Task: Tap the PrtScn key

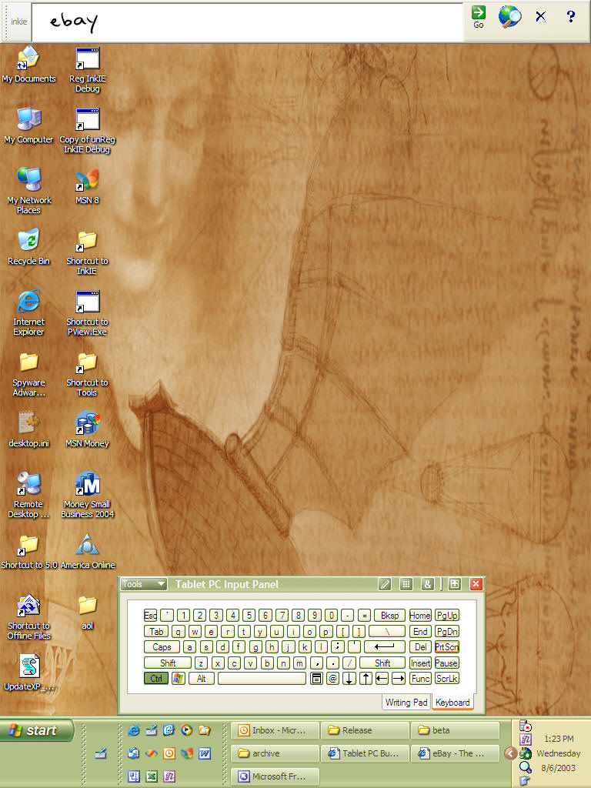Action: (x=447, y=646)
